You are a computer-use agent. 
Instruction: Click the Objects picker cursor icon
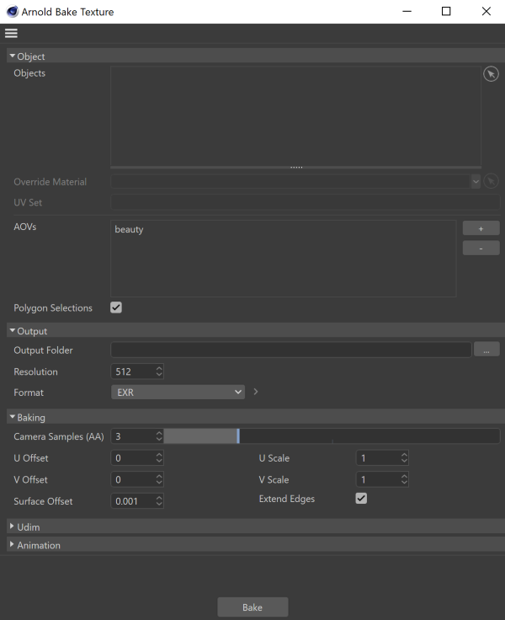(x=491, y=74)
